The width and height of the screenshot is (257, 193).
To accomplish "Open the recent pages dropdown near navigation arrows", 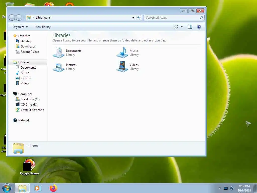I will pyautogui.click(x=24, y=18).
